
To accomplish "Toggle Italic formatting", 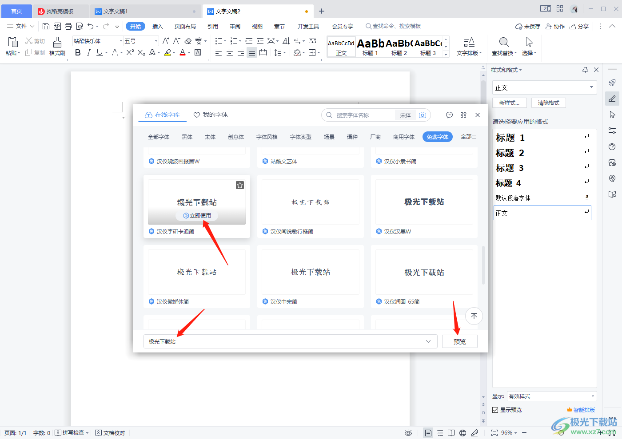I will [x=88, y=52].
